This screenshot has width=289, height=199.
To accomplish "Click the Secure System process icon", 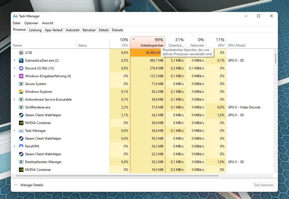I will (21, 84).
